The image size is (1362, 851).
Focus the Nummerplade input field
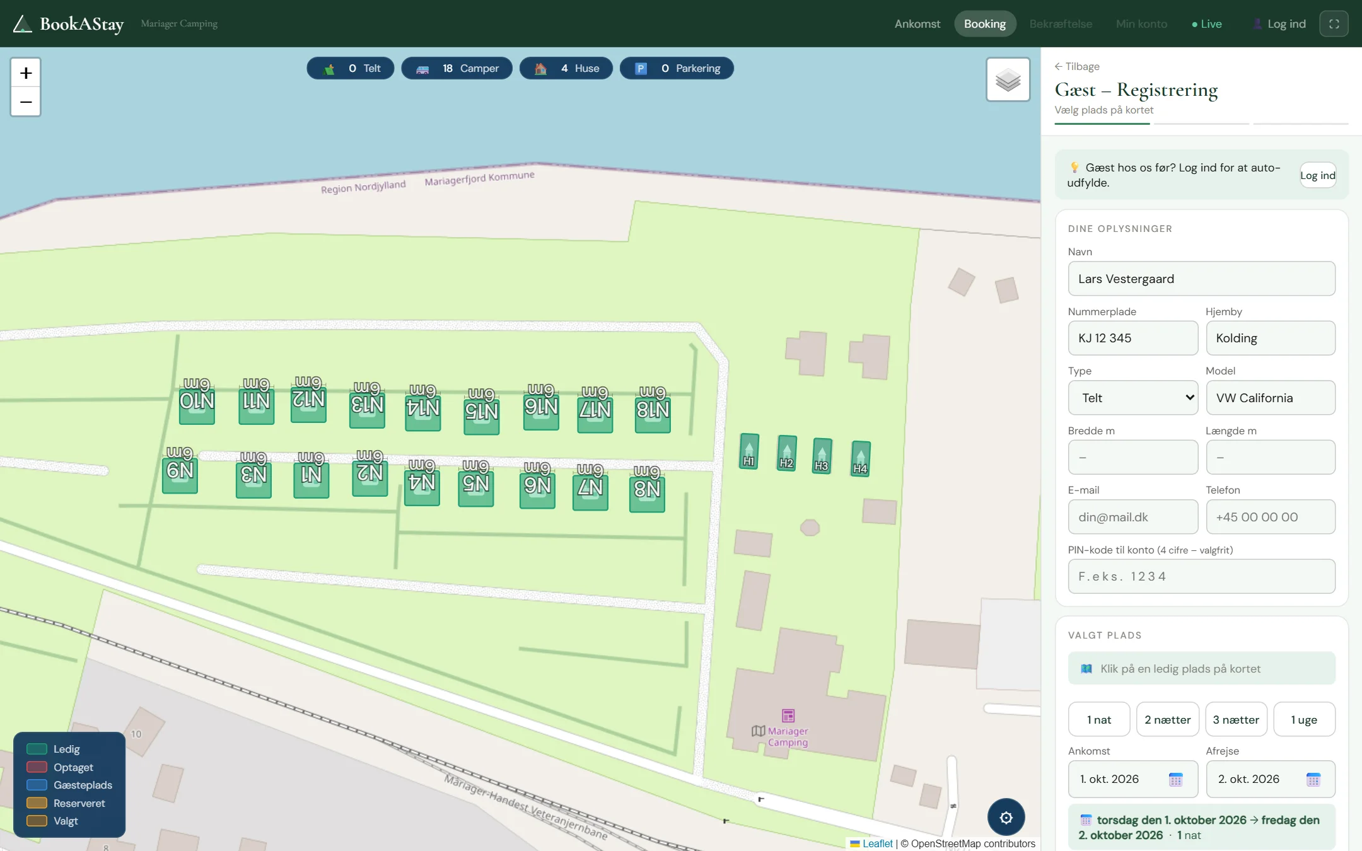pyautogui.click(x=1133, y=338)
